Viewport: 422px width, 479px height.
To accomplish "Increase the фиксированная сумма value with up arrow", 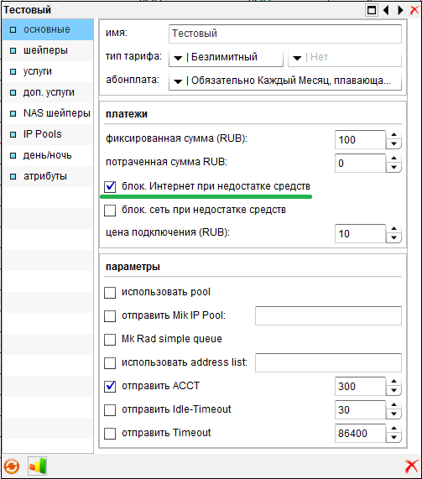I will (393, 134).
